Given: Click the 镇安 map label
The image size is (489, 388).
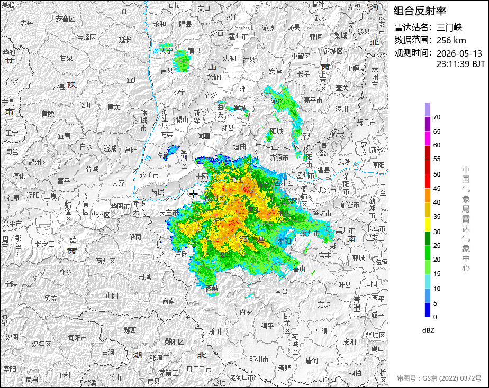Looking at the screenshot, I should point(51,298).
